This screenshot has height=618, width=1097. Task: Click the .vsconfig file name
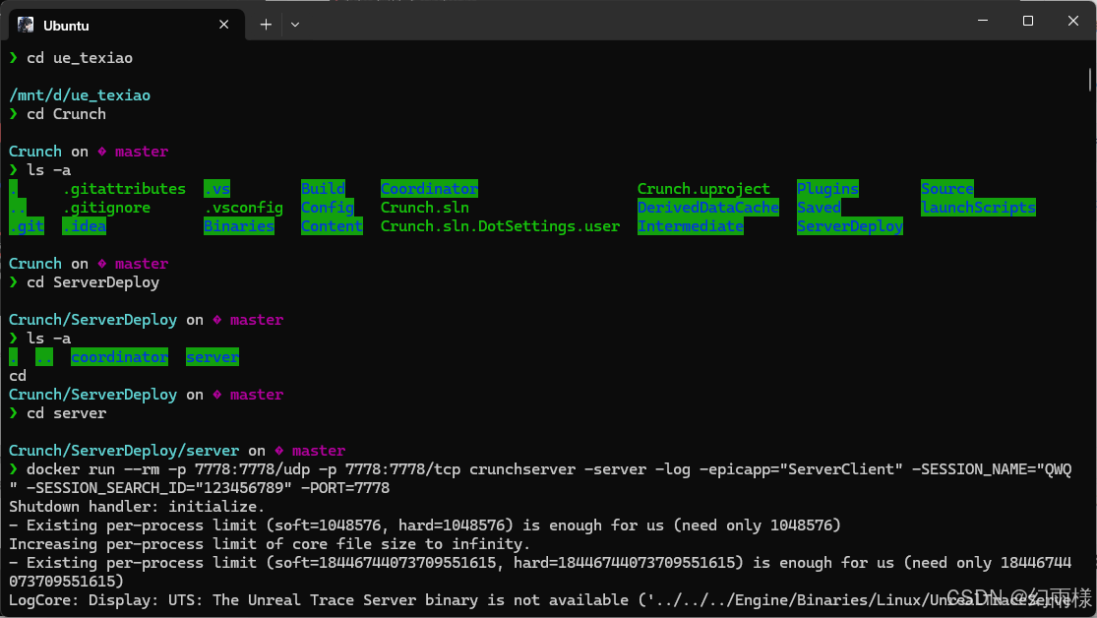click(x=243, y=208)
